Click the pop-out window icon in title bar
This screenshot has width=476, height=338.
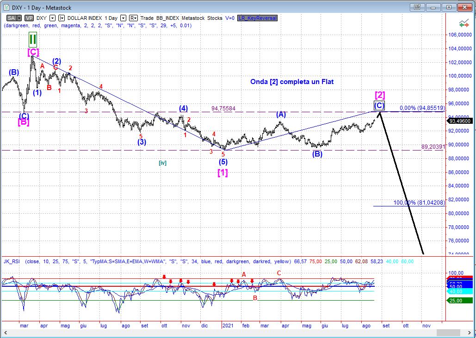417,7
